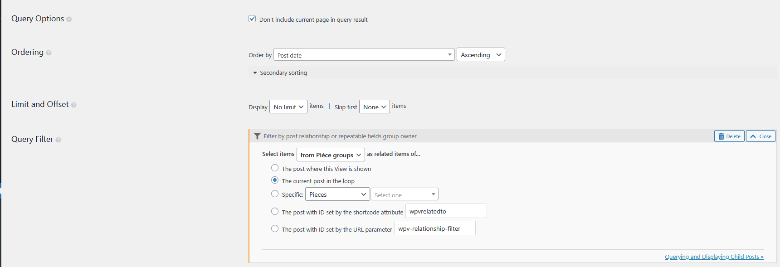
Task: Open the Display 'No limit' dropdown
Action: (x=288, y=107)
